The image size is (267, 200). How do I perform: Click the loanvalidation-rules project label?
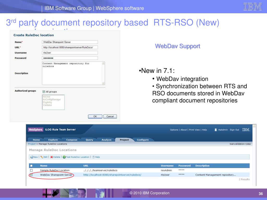240,144
